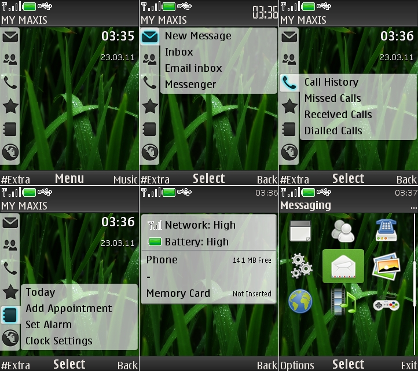This screenshot has width=418, height=371.
Task: Open notebook organiser shortcut on 03:35 home screen
Action: pos(10,129)
